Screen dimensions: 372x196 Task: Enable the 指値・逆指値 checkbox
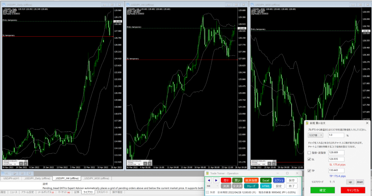pyautogui.click(x=309, y=153)
